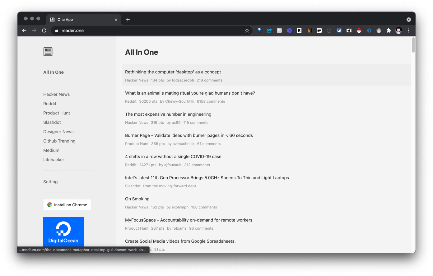Open the Designer News feed
Image resolution: width=433 pixels, height=276 pixels.
coord(58,132)
